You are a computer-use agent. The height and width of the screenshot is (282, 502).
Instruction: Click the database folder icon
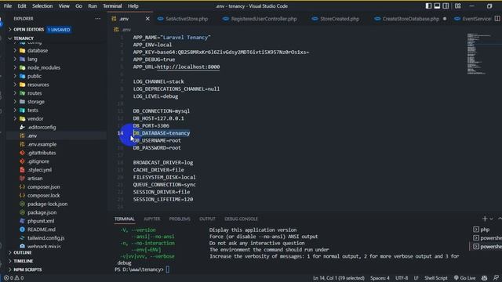23,50
